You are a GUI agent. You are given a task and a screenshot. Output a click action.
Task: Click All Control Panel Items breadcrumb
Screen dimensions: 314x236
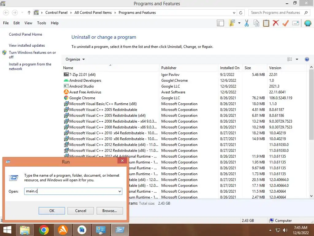93,13
